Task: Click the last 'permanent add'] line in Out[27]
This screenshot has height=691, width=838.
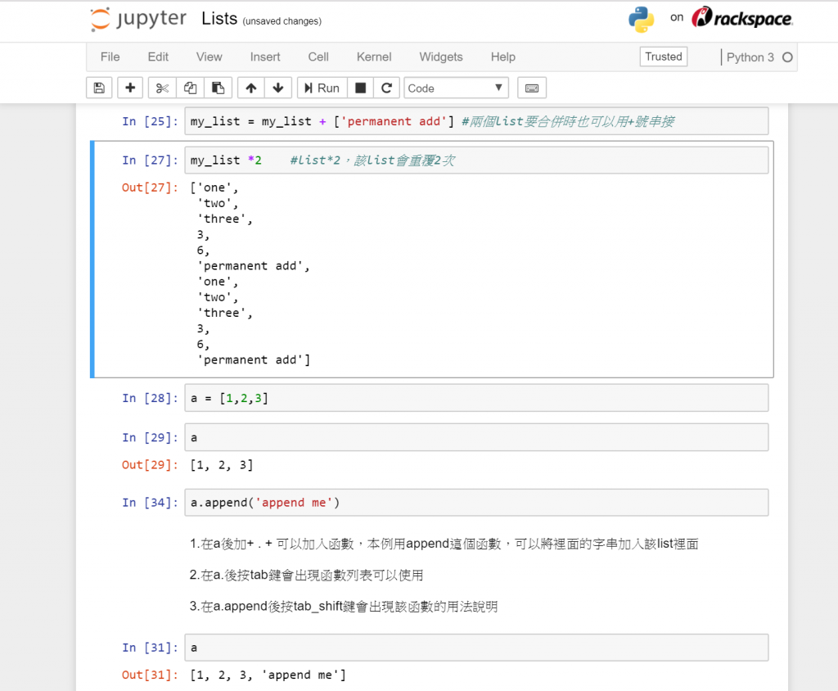Action: 254,360
